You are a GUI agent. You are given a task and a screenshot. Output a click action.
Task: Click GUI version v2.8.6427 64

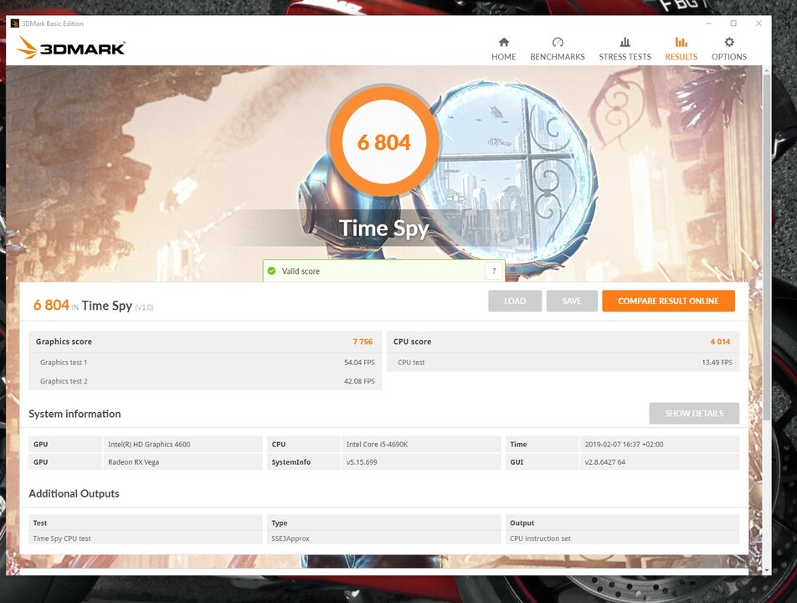[659, 462]
